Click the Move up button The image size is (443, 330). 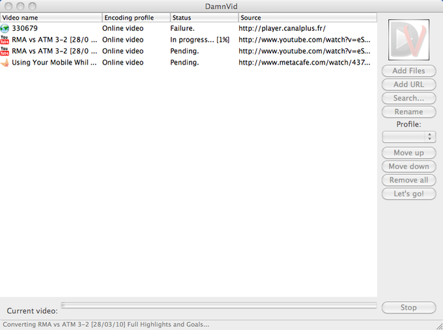pos(408,153)
